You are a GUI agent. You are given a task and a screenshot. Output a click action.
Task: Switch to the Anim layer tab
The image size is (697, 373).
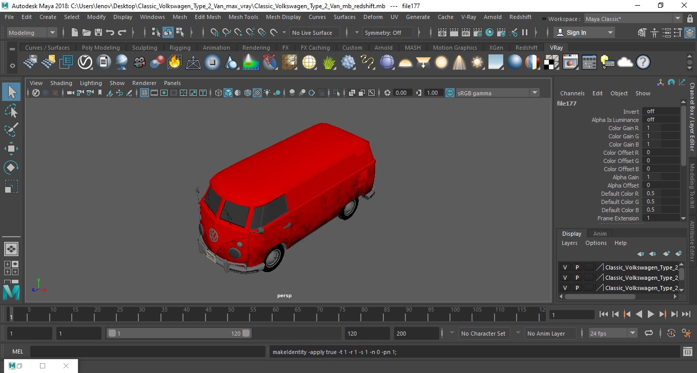600,234
